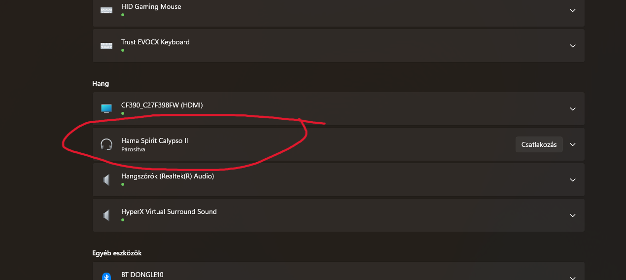626x280 pixels.
Task: Click the CF390 HDMI monitor icon
Action: [106, 108]
